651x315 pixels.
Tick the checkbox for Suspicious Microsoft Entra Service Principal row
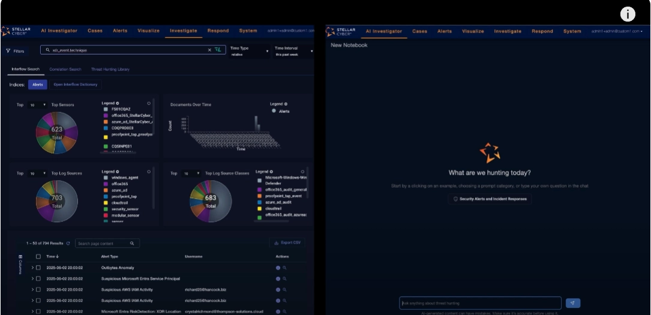(x=38, y=278)
